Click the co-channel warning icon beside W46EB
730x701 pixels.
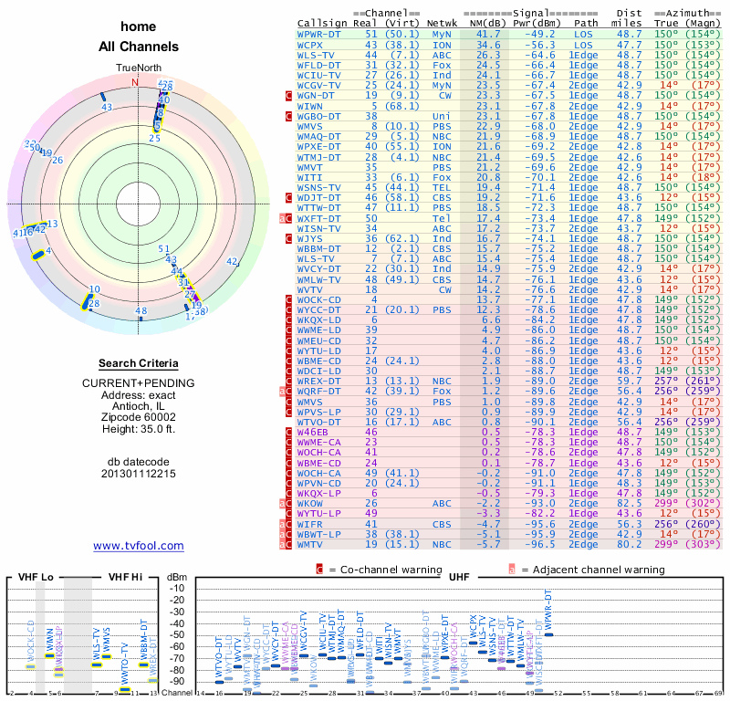[288, 433]
